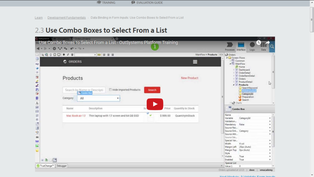Click the settings gear toolbar icon
The height and width of the screenshot is (177, 314).
click(x=54, y=48)
